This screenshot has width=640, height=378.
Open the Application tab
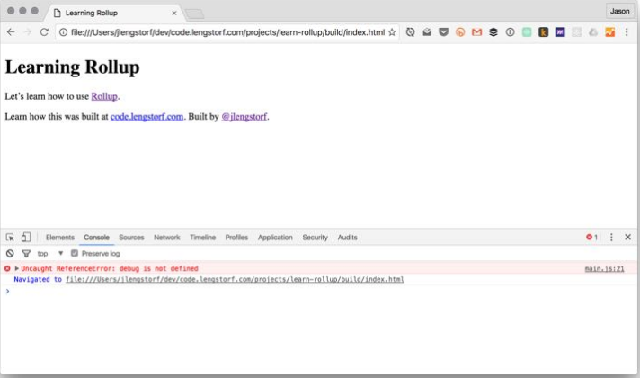[x=275, y=238]
